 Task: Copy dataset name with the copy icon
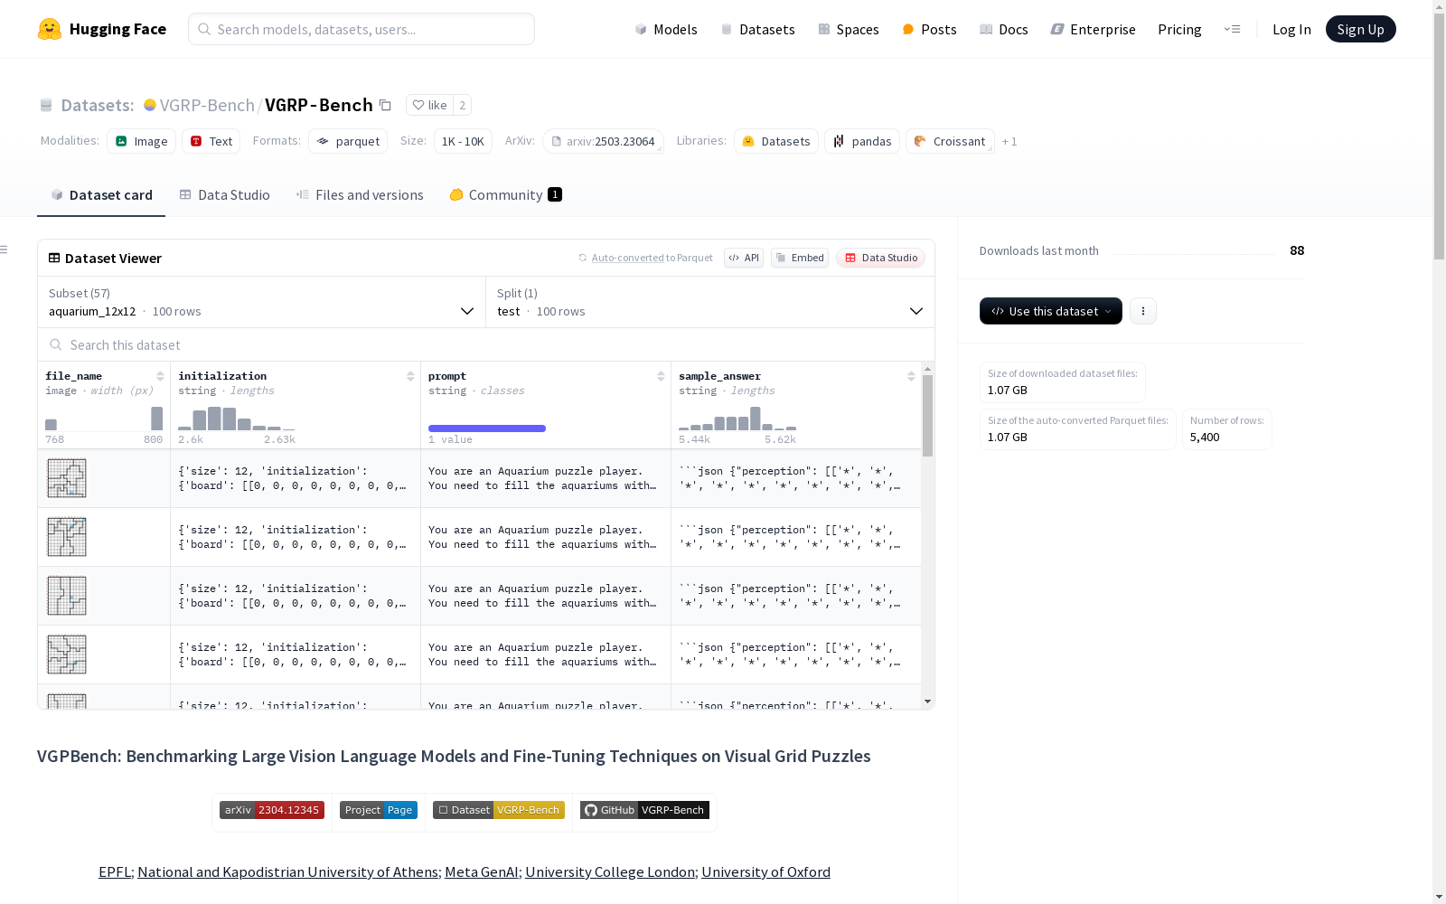coord(385,105)
